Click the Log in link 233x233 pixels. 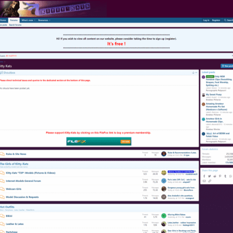pos(206,20)
